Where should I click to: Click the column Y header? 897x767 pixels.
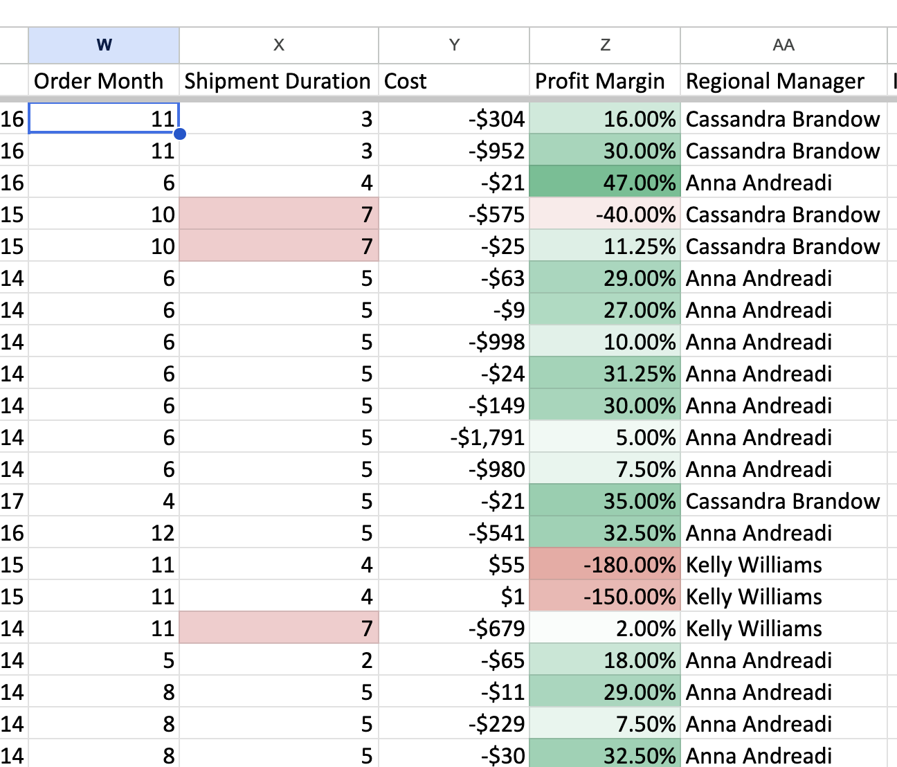point(454,45)
